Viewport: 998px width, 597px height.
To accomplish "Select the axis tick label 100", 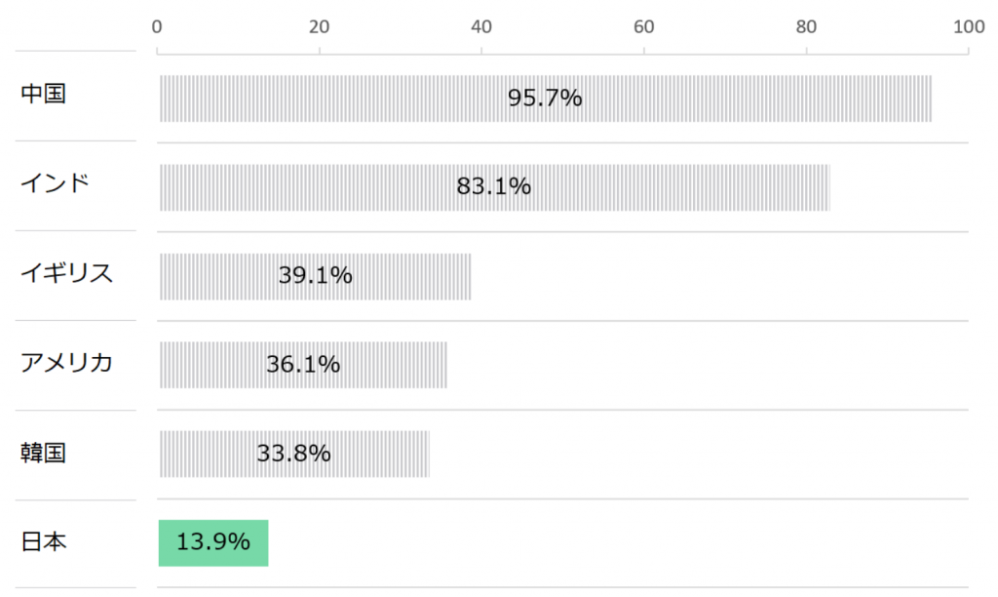I will coord(968,27).
